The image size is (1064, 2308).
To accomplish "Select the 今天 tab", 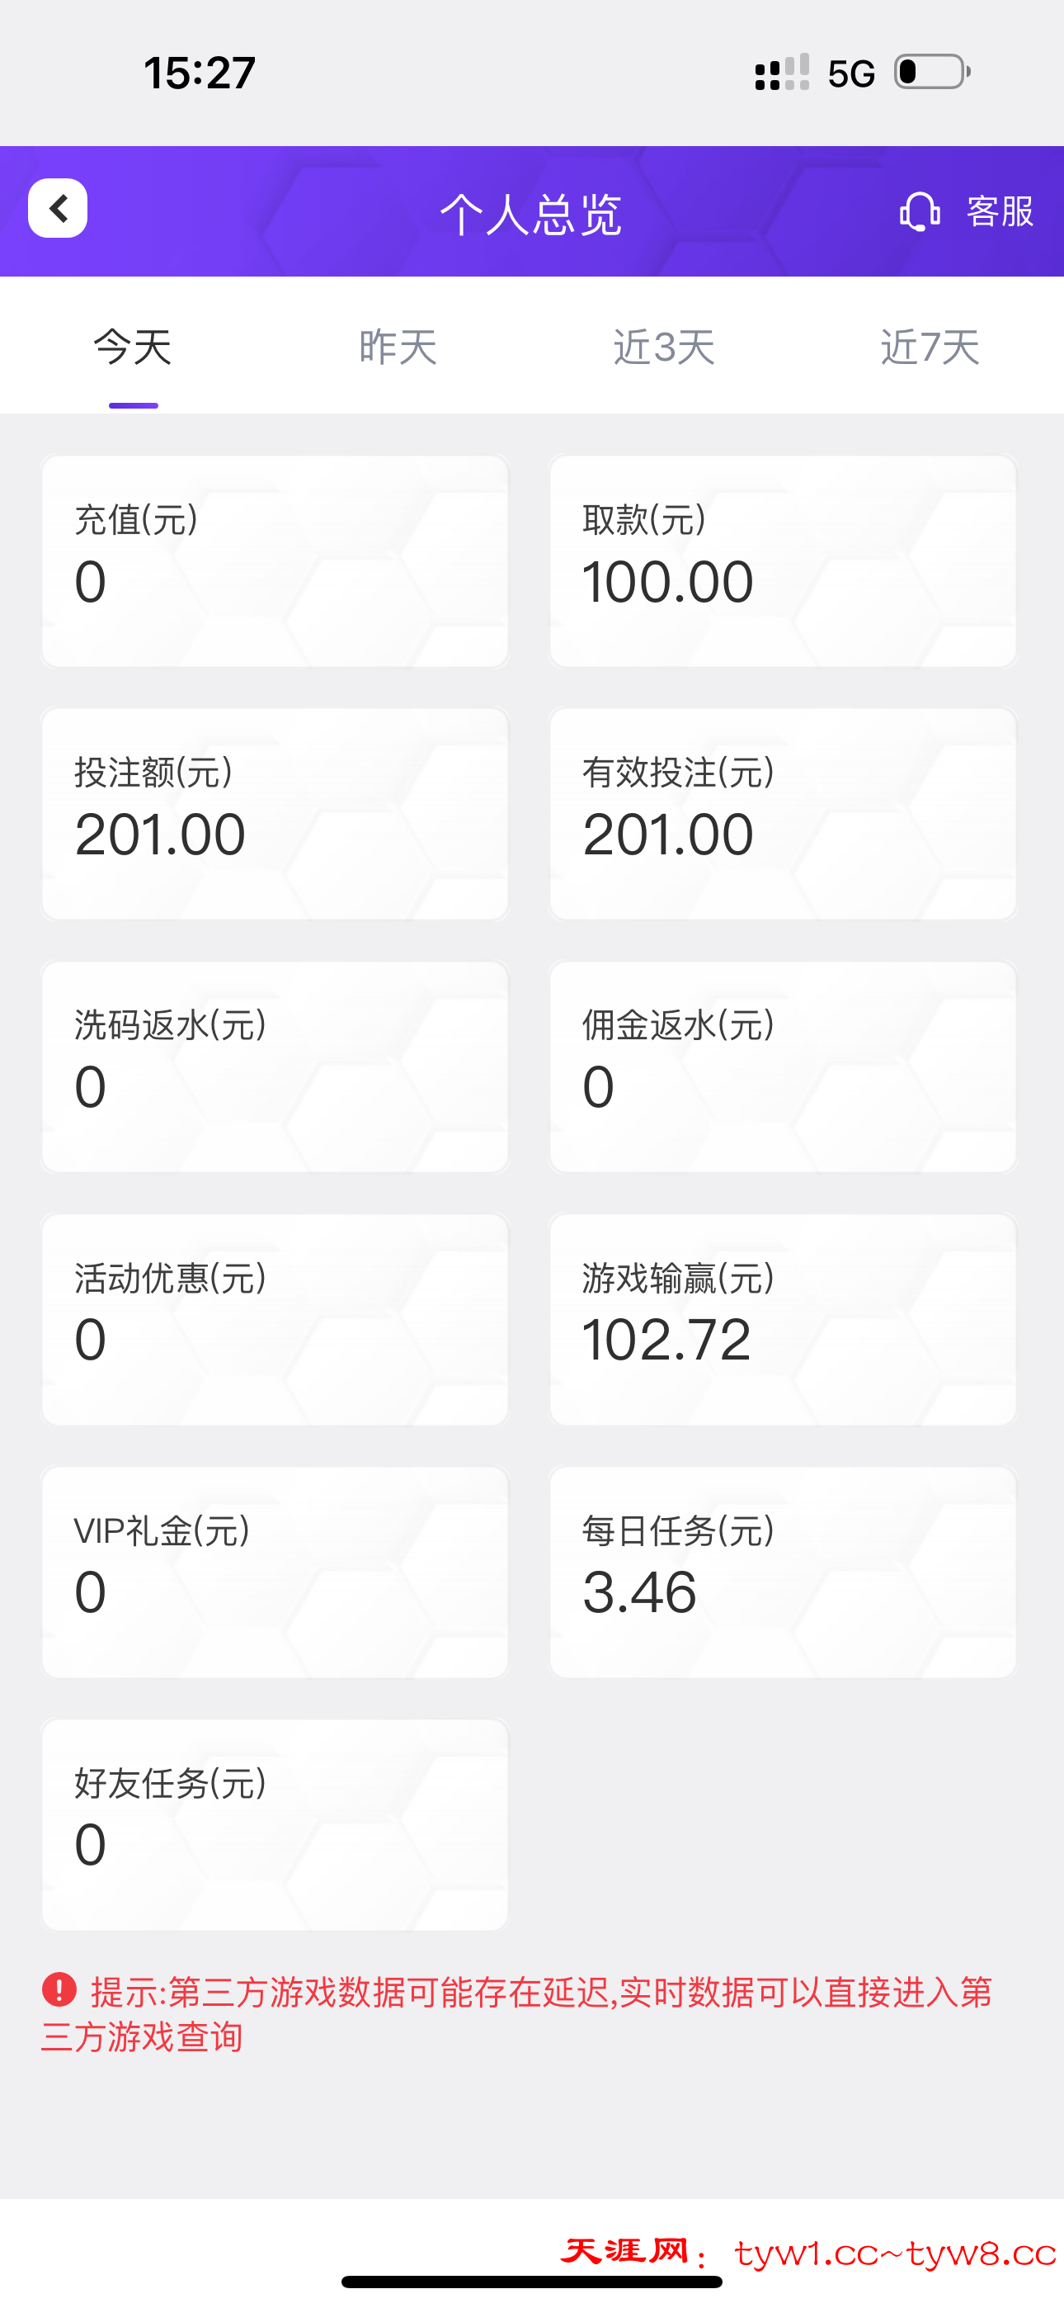I will click(133, 347).
